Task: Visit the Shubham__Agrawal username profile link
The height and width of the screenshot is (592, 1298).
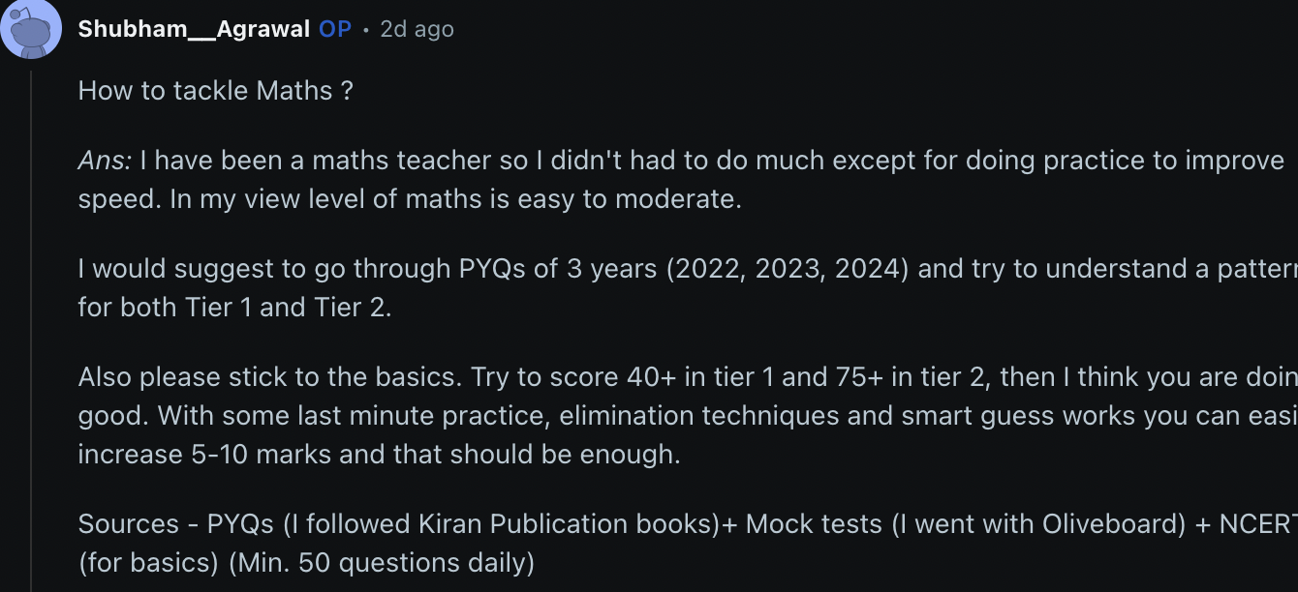Action: point(194,29)
